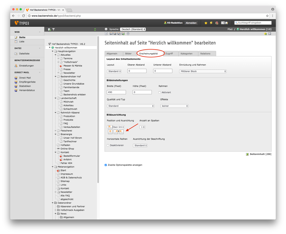This screenshot has height=234, width=286.
Task: Enable the Rahmen Aktiviert checkbox
Action: pos(160,92)
